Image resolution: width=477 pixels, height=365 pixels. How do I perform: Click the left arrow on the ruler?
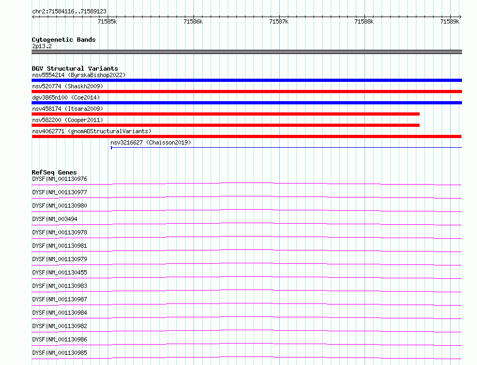pyautogui.click(x=34, y=17)
